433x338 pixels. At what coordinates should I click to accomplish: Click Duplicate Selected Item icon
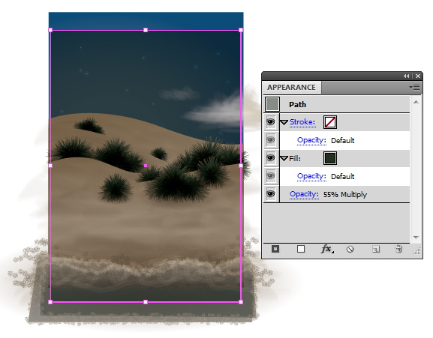click(375, 250)
